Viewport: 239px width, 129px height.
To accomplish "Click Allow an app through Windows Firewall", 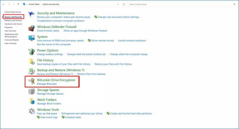I will point(85,31).
